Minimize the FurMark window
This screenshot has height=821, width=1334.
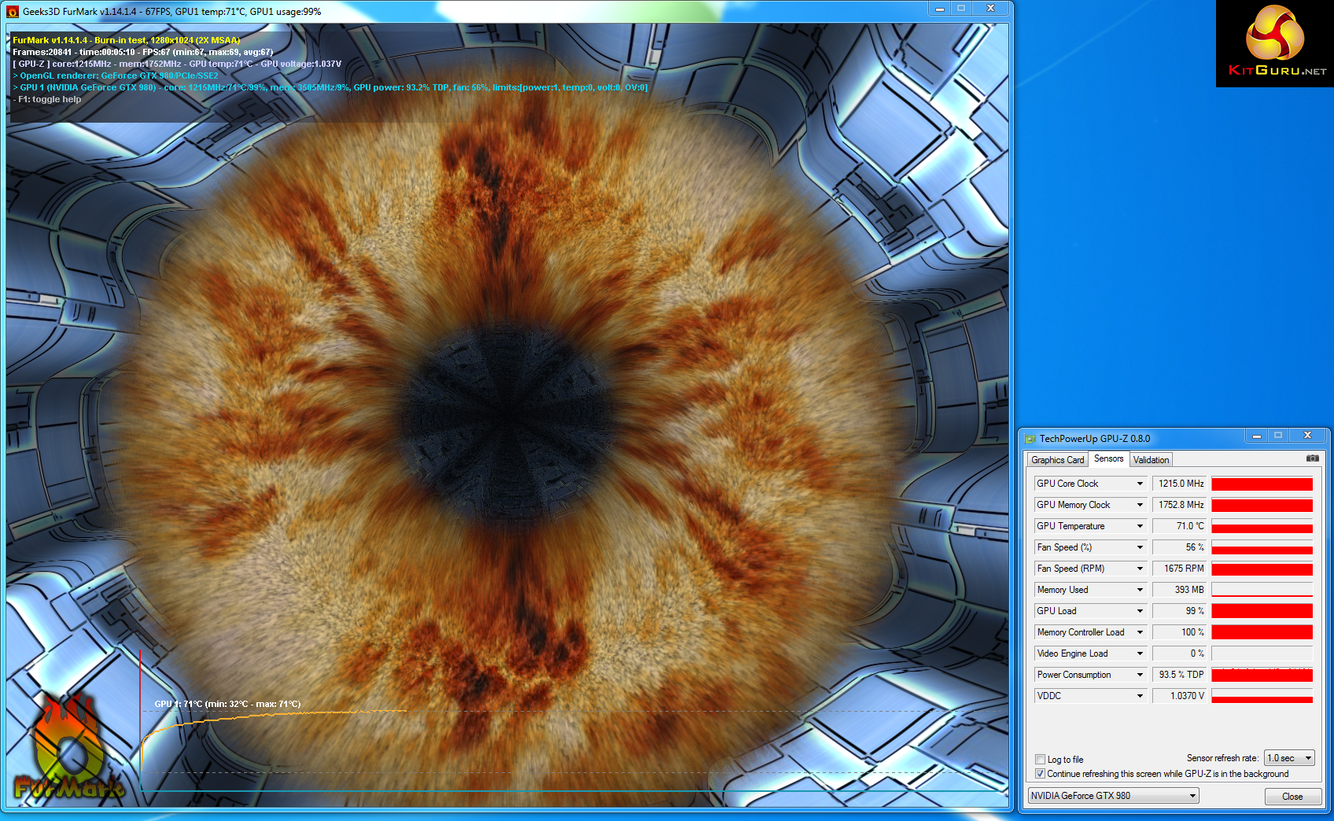(939, 9)
